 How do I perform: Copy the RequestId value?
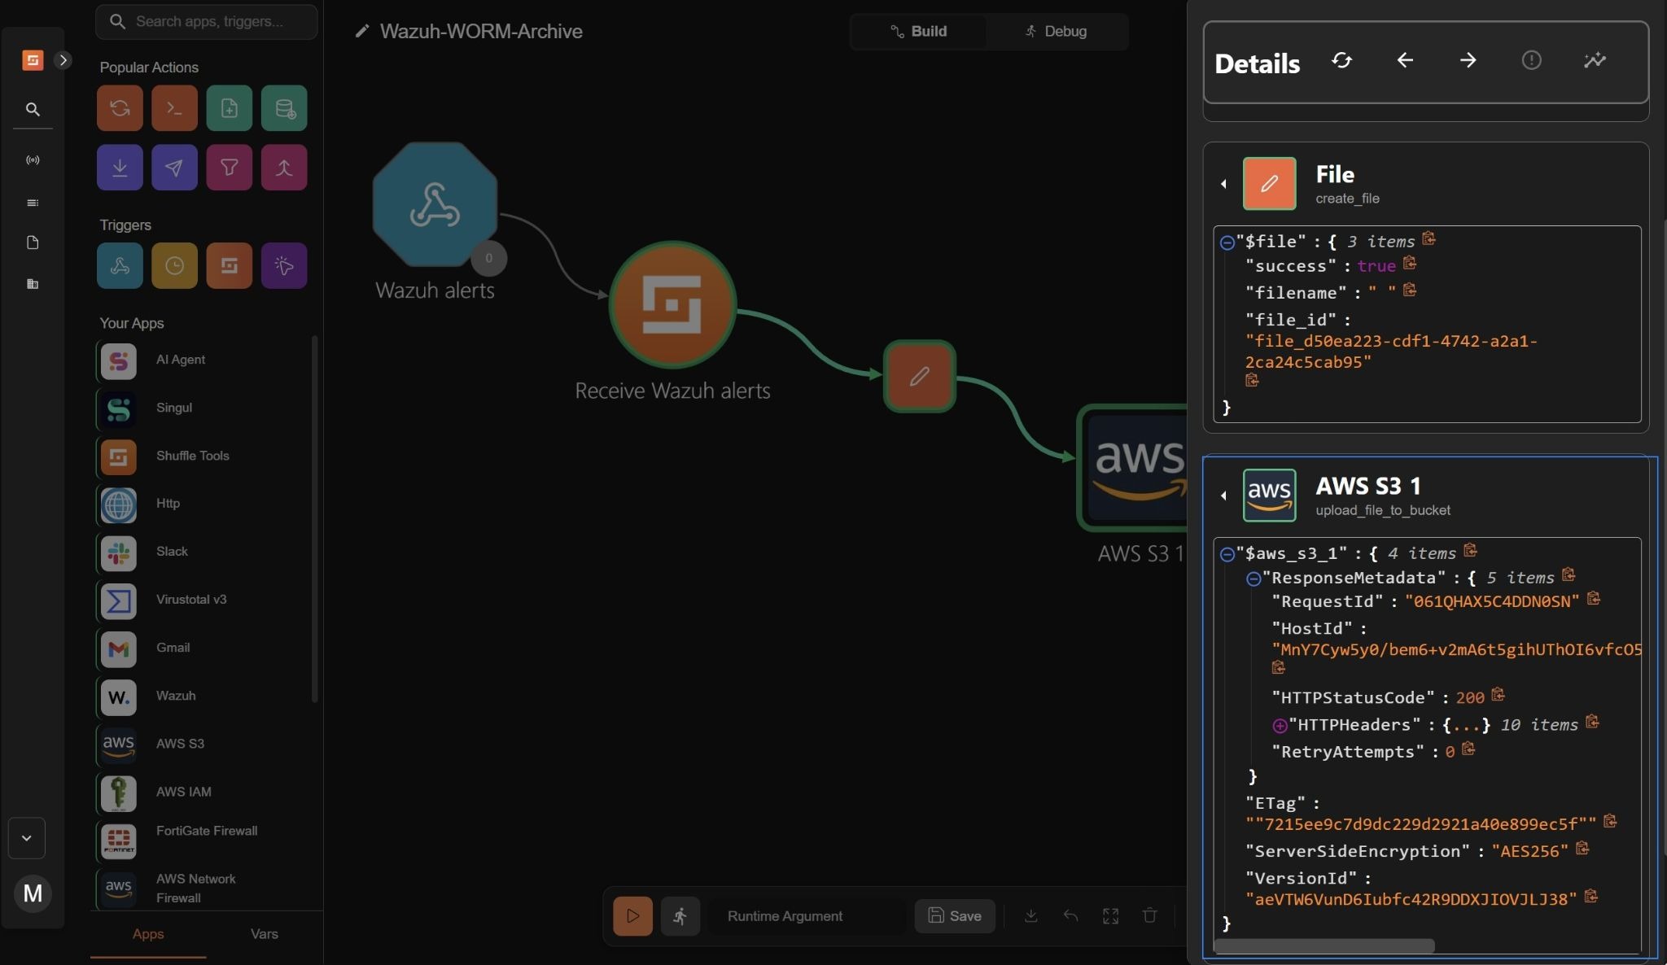pos(1594,599)
